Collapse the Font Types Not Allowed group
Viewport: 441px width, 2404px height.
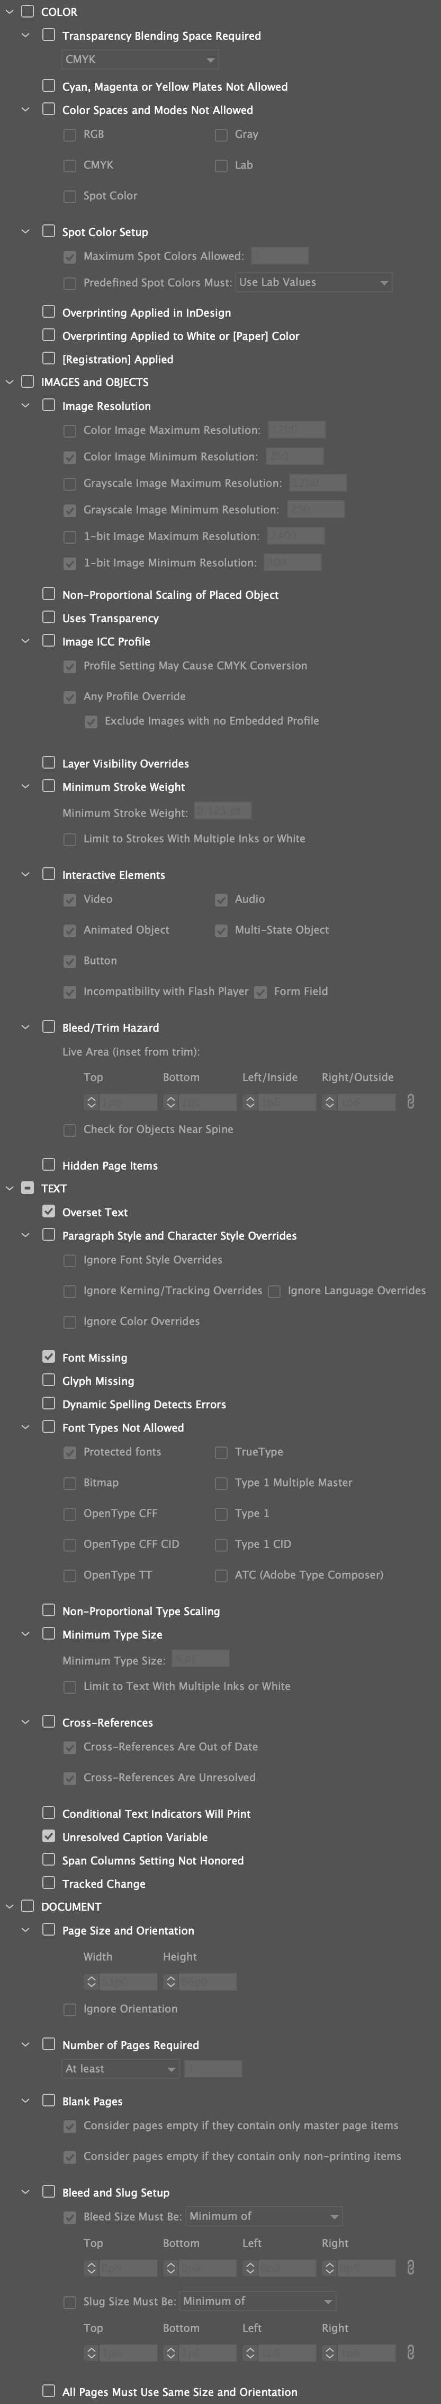[26, 1427]
